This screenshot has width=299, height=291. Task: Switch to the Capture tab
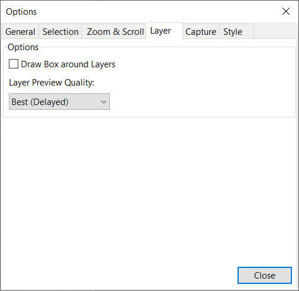pyautogui.click(x=201, y=31)
